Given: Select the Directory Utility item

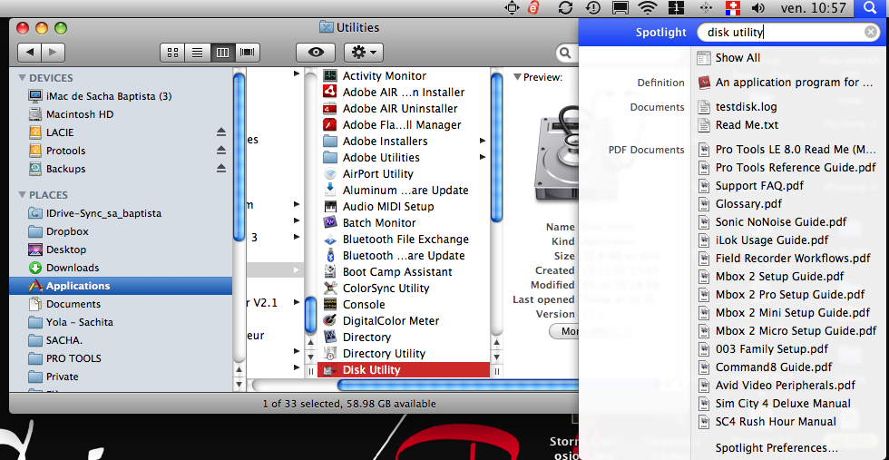Looking at the screenshot, I should click(x=383, y=353).
